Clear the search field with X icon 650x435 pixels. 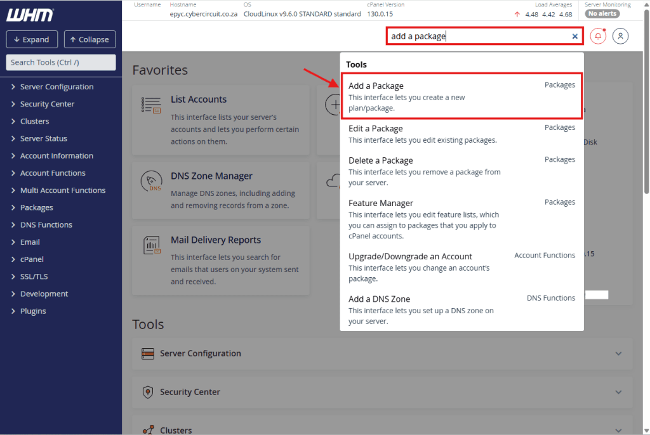tap(575, 36)
